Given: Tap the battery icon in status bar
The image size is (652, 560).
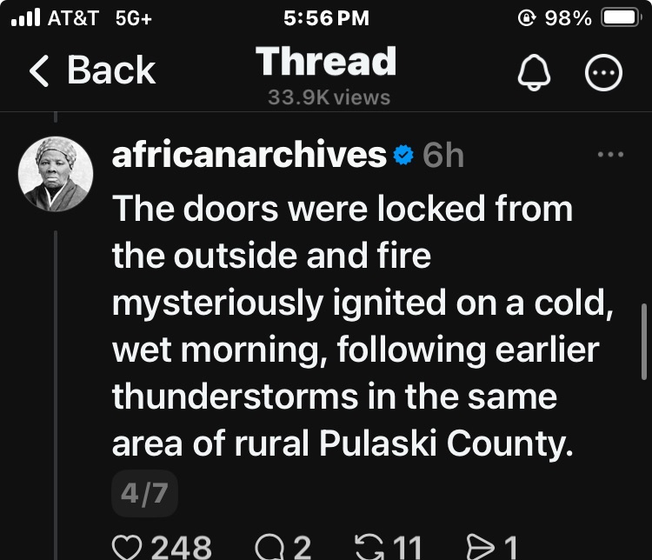Looking at the screenshot, I should tap(621, 18).
